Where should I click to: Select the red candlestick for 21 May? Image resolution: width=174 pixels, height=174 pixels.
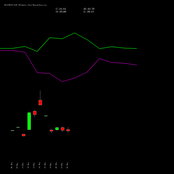point(63,129)
